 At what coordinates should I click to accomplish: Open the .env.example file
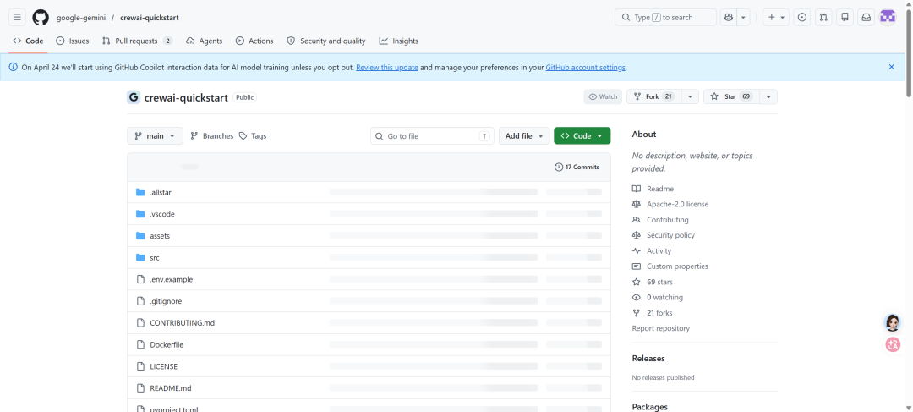pos(171,280)
